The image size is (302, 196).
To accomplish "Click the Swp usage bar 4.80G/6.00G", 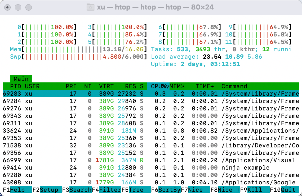I will coord(79,57).
